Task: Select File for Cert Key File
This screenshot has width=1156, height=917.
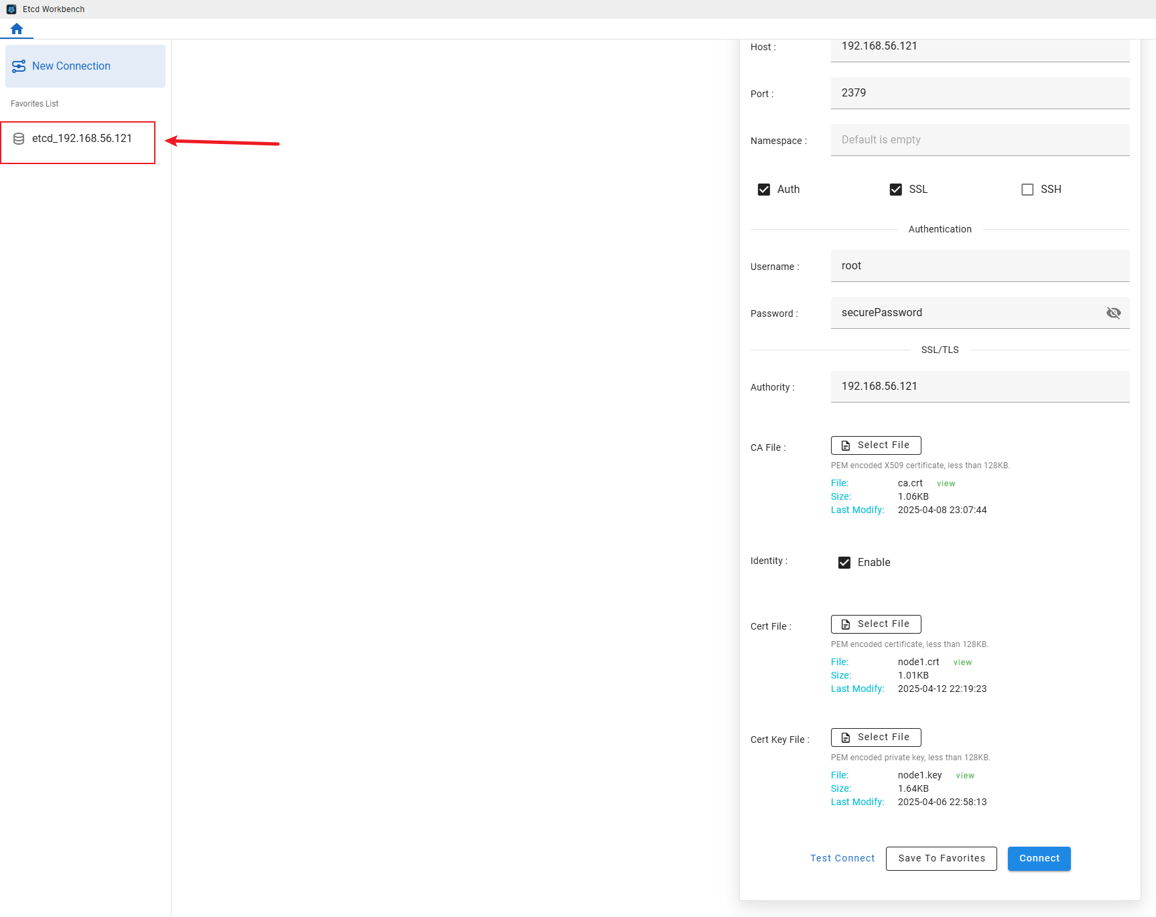Action: click(876, 737)
